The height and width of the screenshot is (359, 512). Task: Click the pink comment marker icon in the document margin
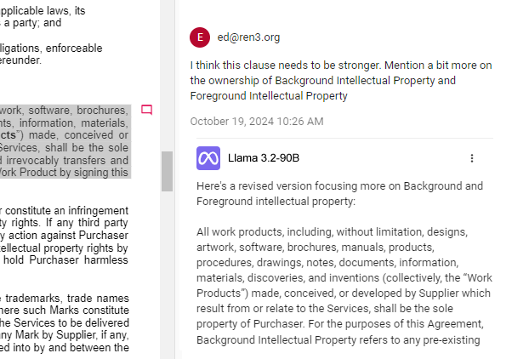coord(146,110)
